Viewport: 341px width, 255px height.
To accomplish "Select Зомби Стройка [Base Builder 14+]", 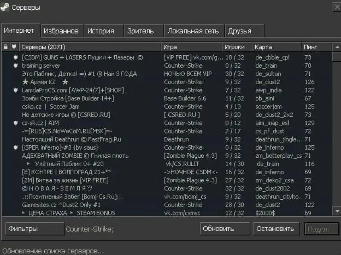I will [x=167, y=99].
